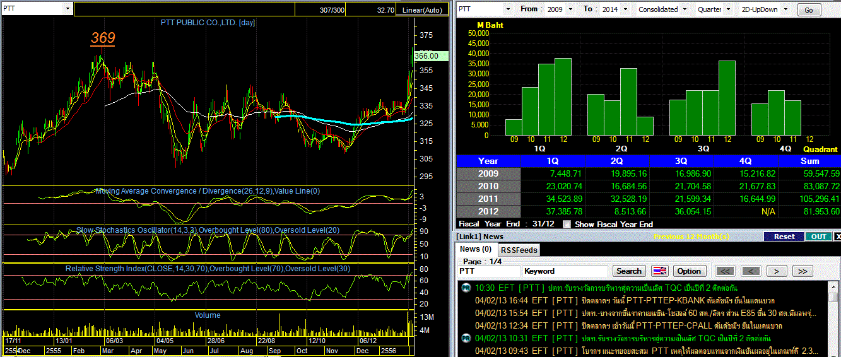Open the PTT symbol dropdown above the price chart
This screenshot has width=841, height=357.
68,9
